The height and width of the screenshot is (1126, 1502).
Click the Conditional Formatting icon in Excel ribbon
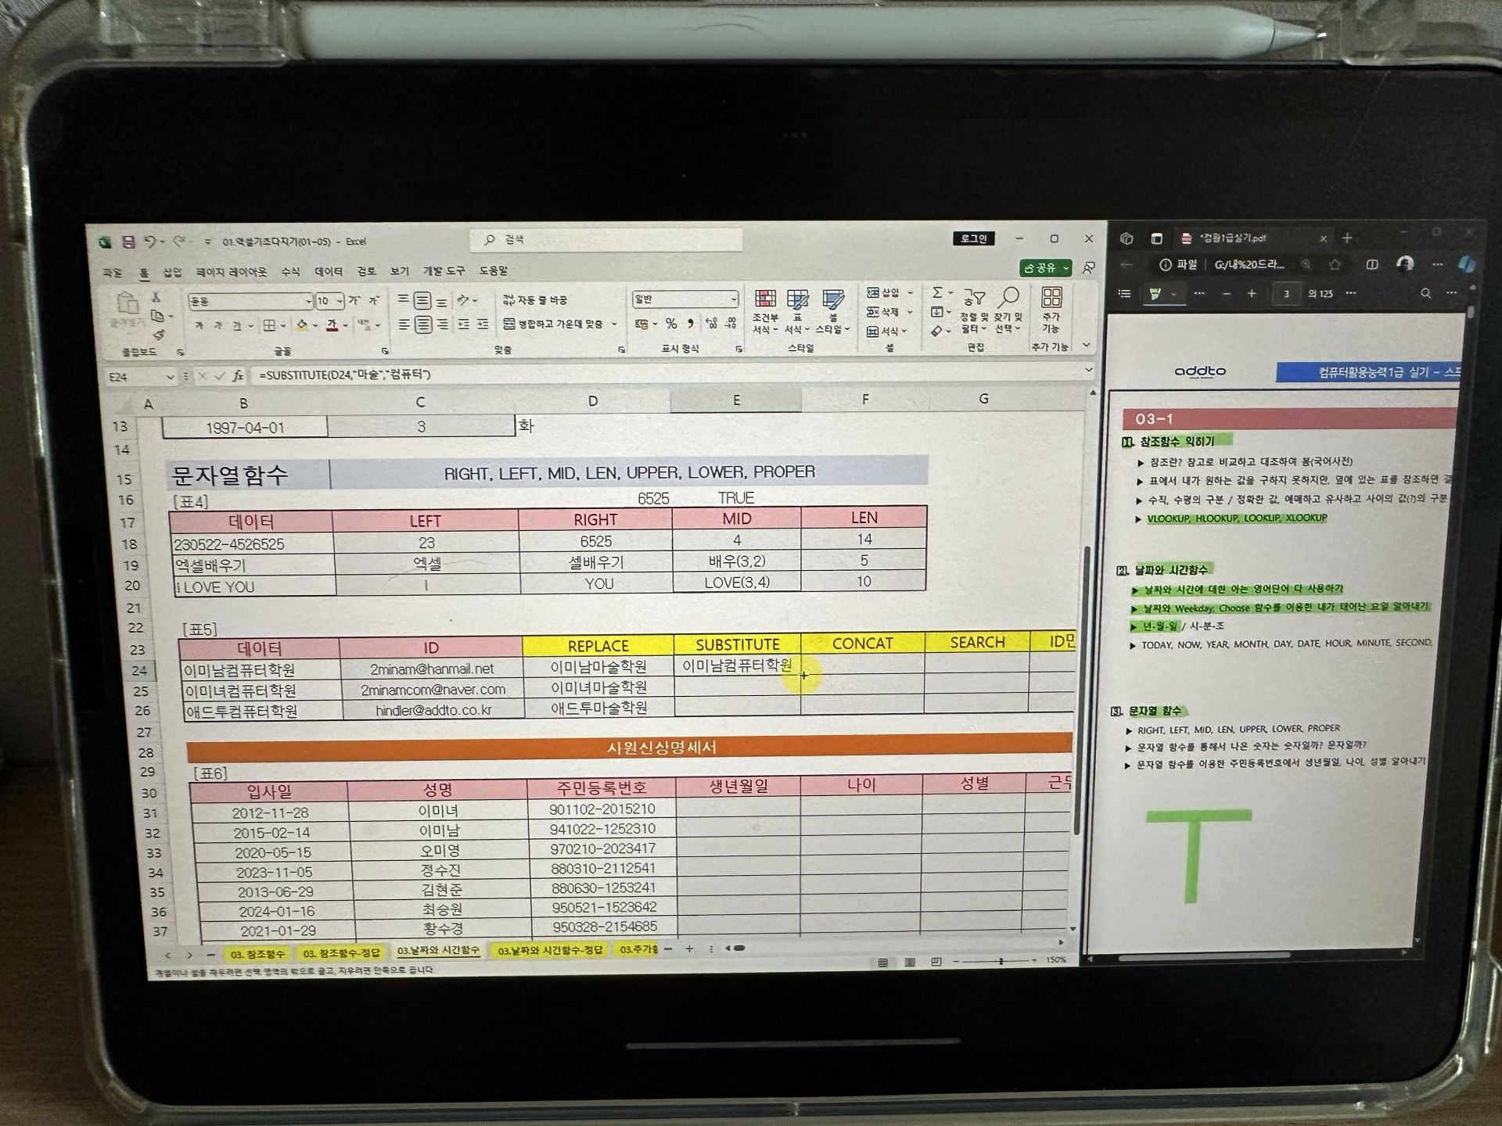(764, 299)
